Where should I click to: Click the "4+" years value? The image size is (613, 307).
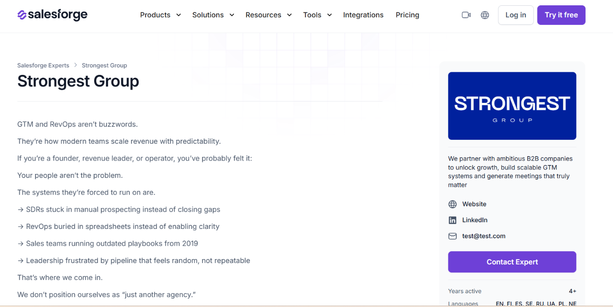[x=572, y=291]
